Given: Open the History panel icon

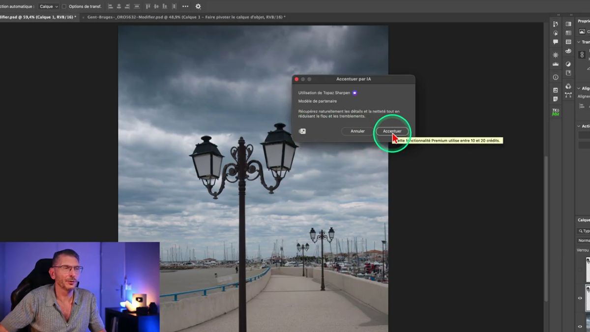Looking at the screenshot, I should (556, 24).
